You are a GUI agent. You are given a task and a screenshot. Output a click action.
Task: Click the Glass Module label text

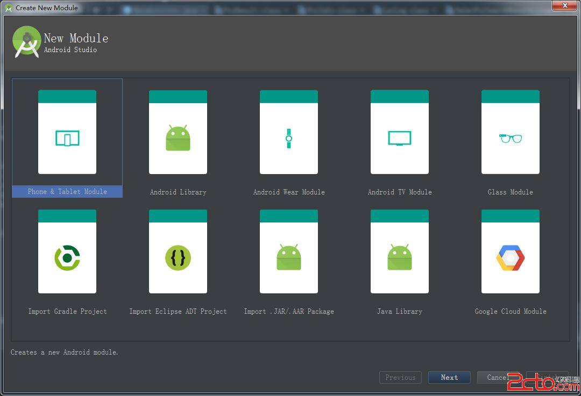pos(510,192)
